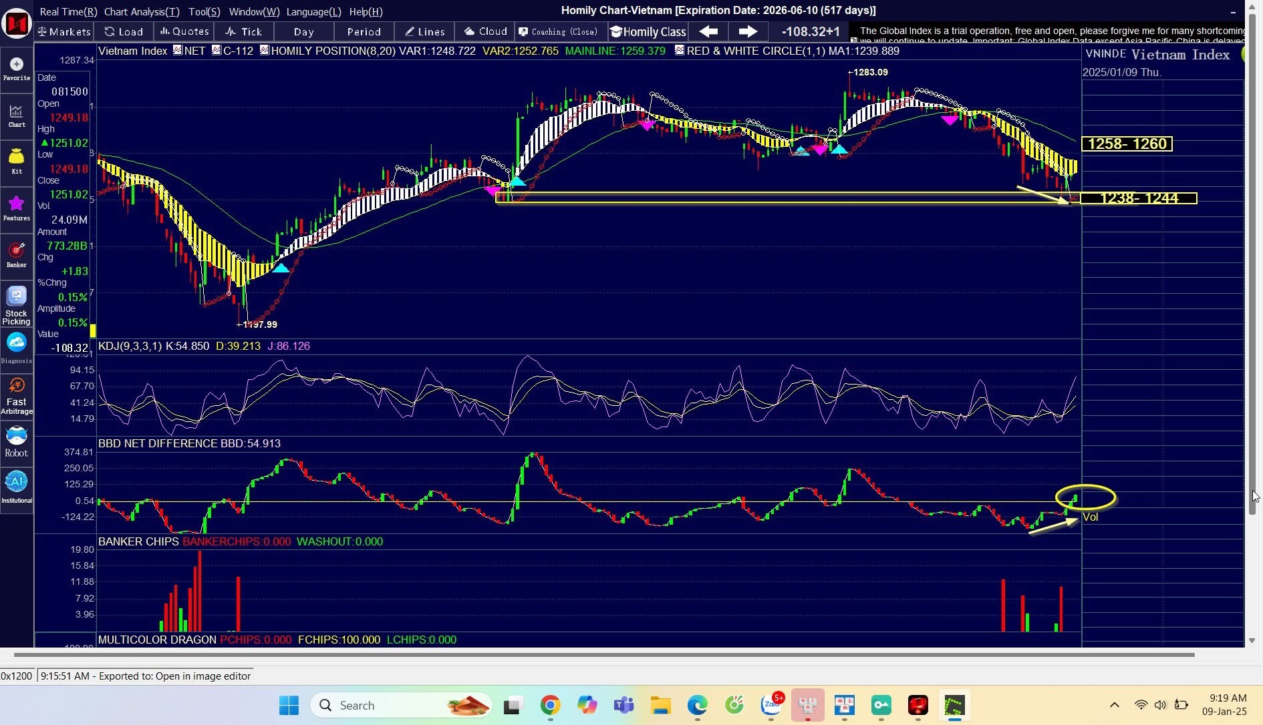Viewport: 1263px width, 725px height.
Task: Open Microsoft Teams from the taskbar
Action: pyautogui.click(x=623, y=706)
